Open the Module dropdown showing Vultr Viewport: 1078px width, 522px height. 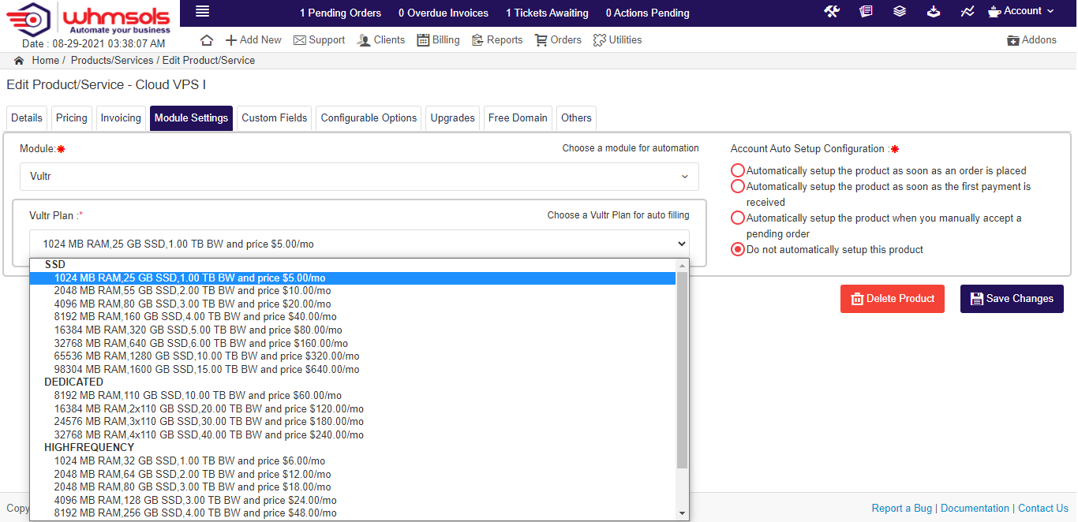(x=359, y=177)
